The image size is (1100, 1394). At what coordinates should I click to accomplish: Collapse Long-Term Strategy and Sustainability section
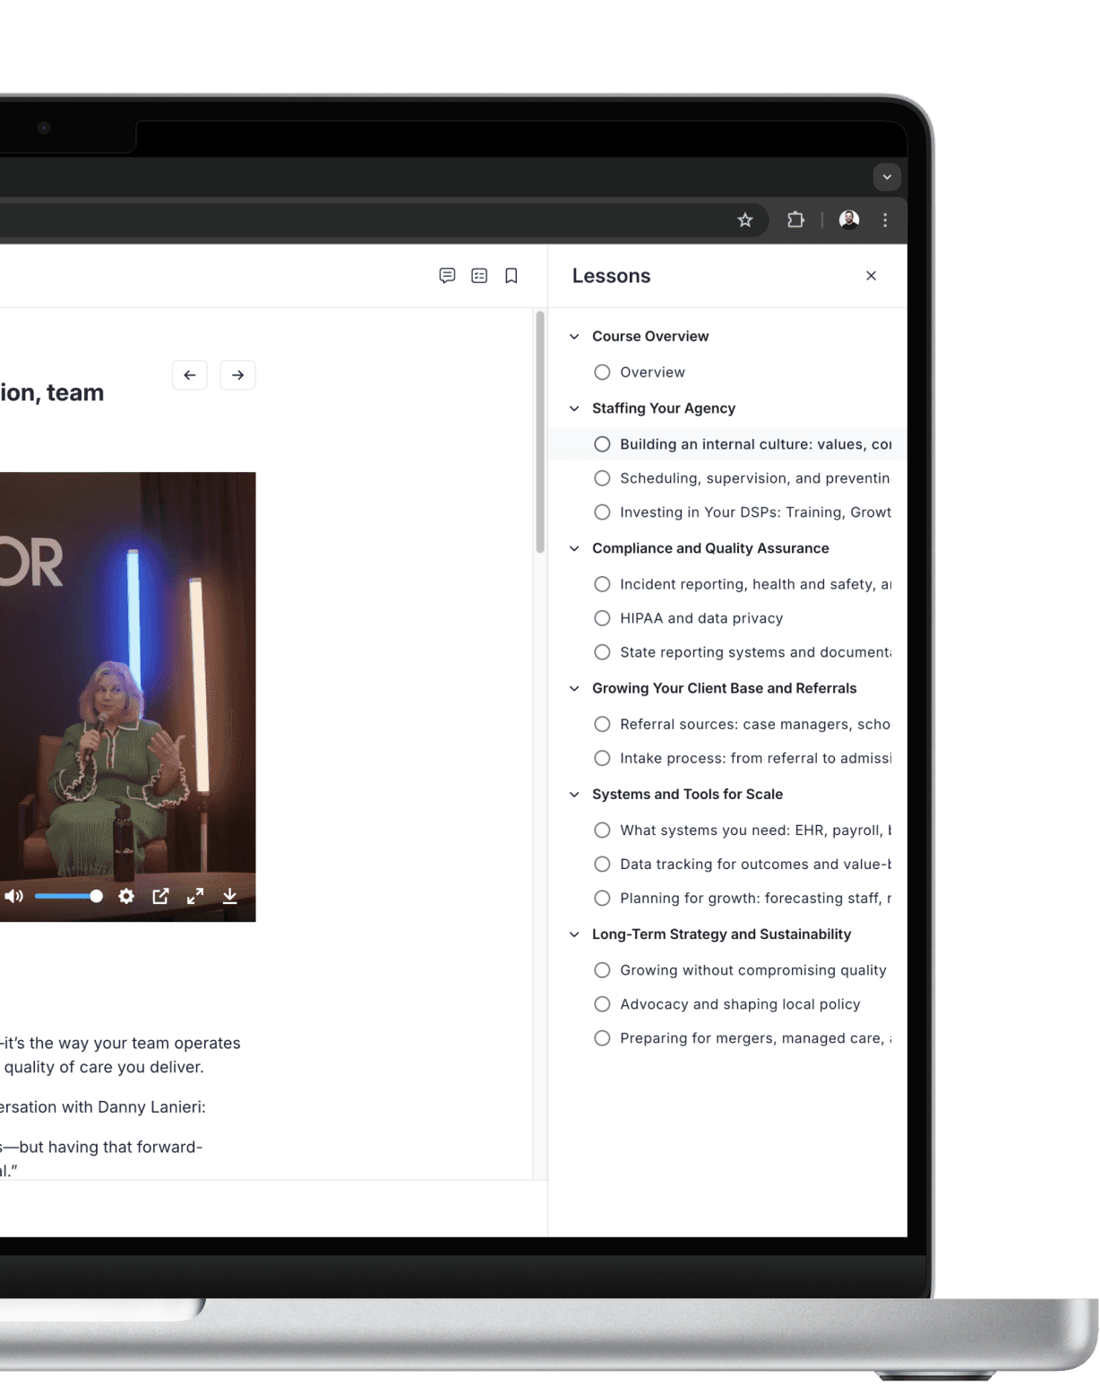[574, 934]
